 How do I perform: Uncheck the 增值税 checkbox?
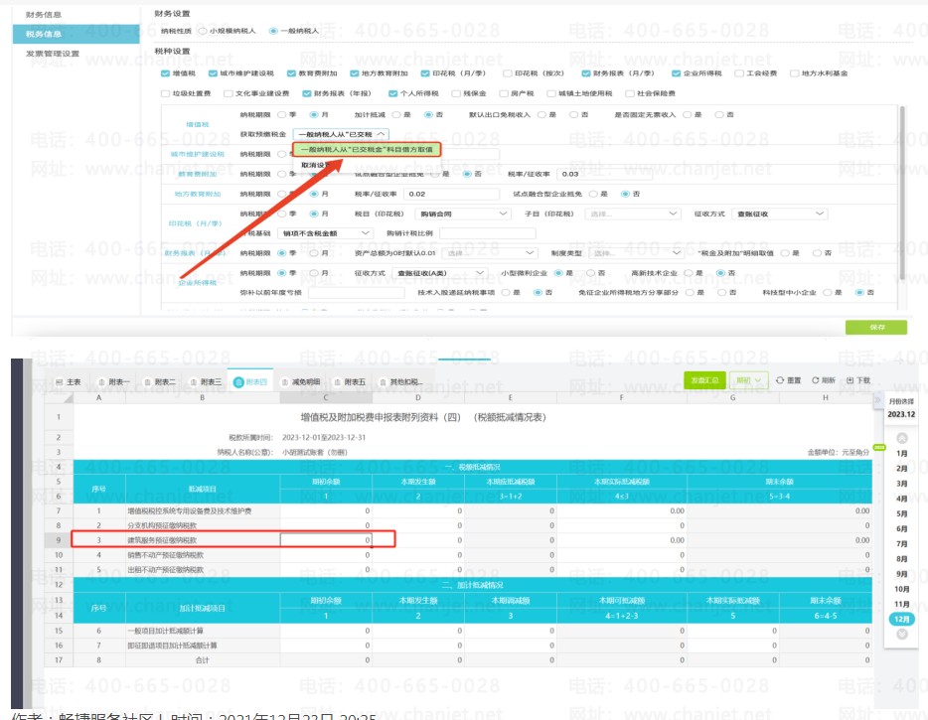tap(165, 73)
